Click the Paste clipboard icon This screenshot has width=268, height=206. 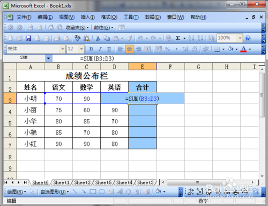116,38
